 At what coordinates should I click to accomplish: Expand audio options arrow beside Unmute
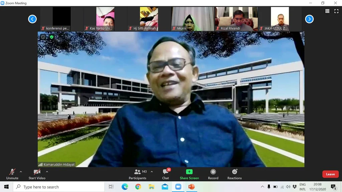pos(21,172)
